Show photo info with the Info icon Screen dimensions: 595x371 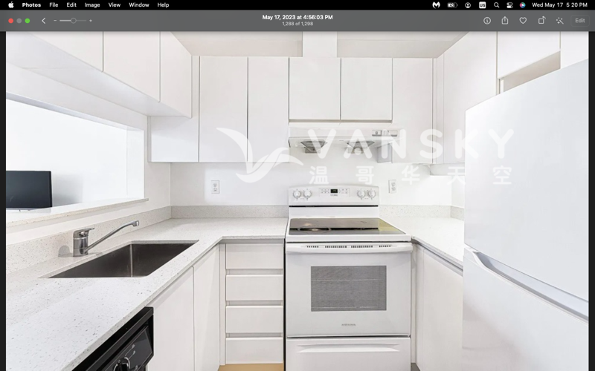click(x=487, y=21)
